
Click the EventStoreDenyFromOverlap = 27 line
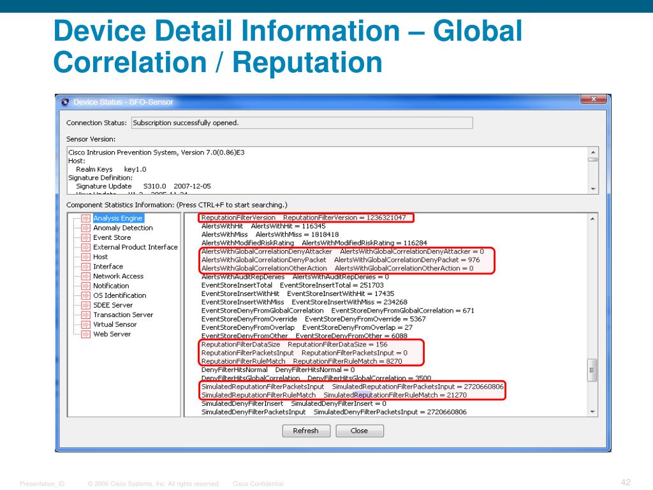coord(307,327)
